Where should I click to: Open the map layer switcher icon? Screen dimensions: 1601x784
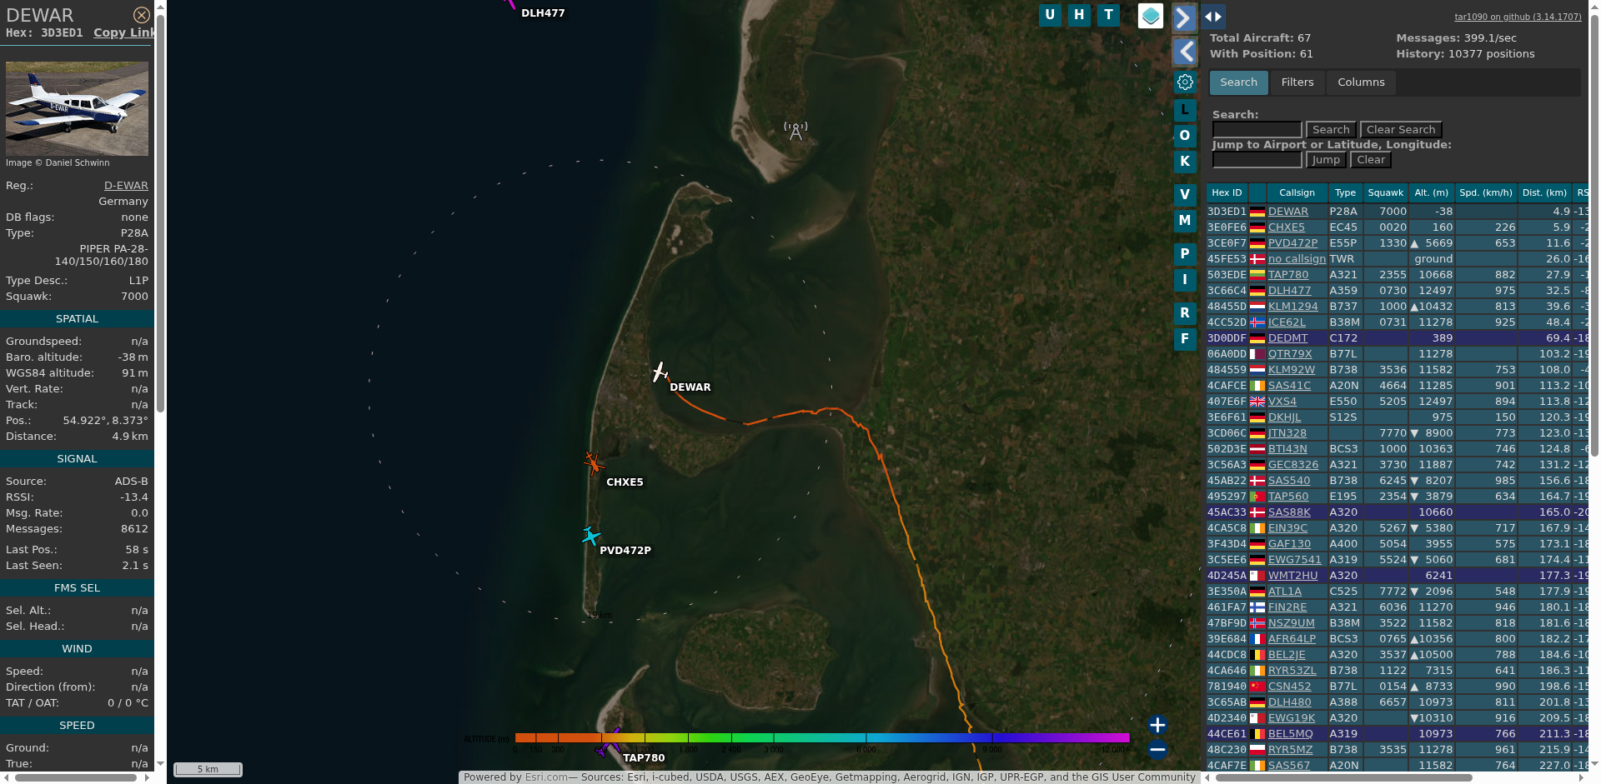tap(1151, 16)
